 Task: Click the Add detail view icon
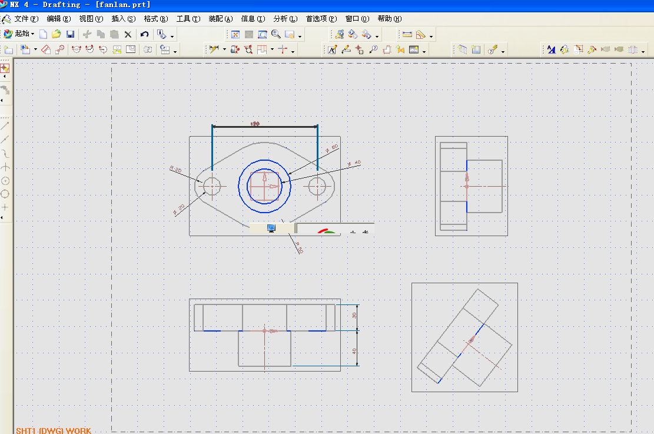pyautogui.click(x=59, y=49)
